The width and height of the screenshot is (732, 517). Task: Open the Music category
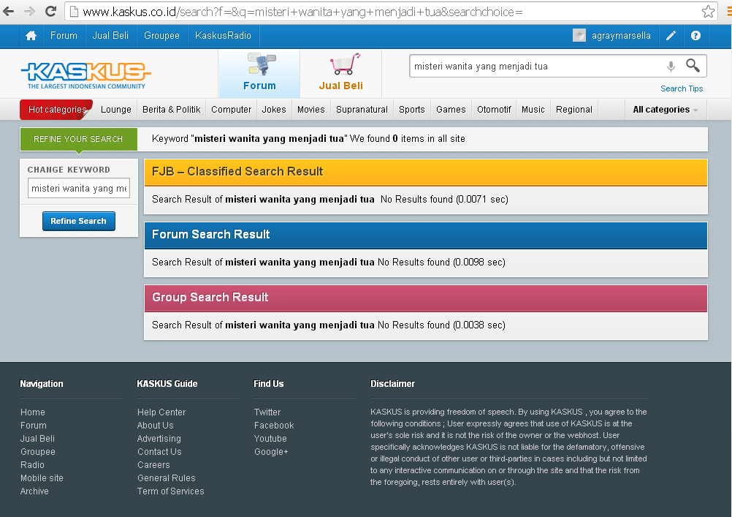pos(533,110)
